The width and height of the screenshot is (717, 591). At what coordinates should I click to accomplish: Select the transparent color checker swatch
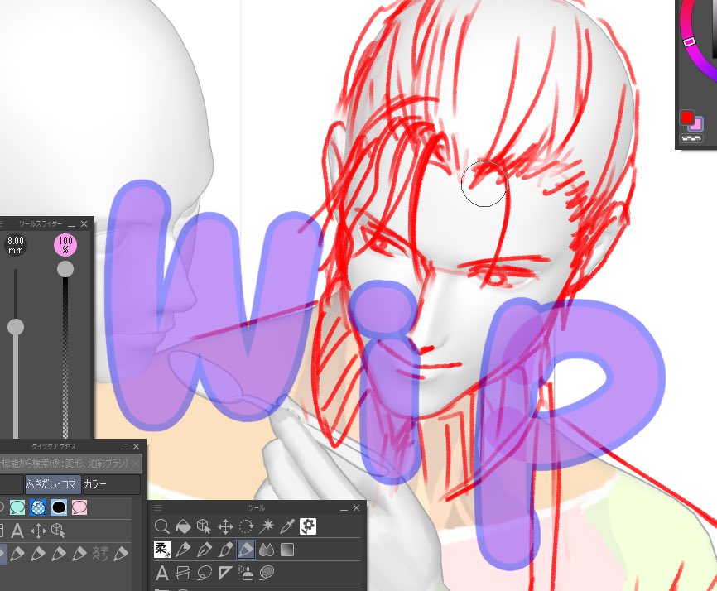coord(691,137)
